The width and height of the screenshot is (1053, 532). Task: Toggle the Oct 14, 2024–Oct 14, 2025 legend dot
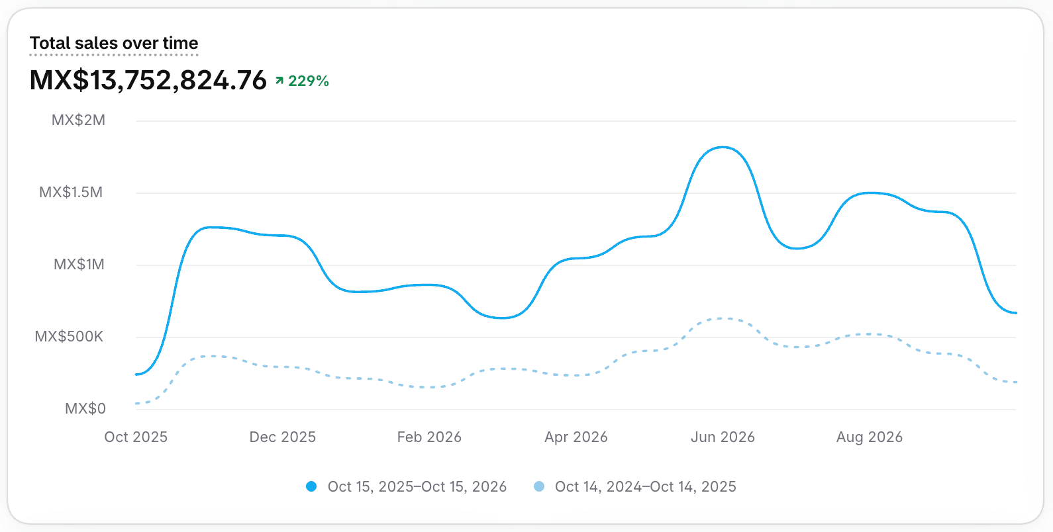tap(539, 486)
